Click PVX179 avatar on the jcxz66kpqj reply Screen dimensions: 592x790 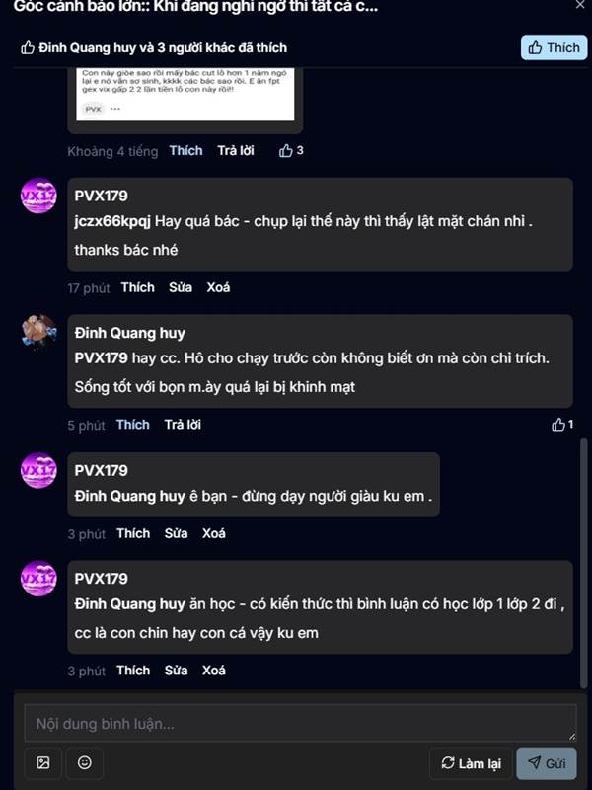click(38, 196)
